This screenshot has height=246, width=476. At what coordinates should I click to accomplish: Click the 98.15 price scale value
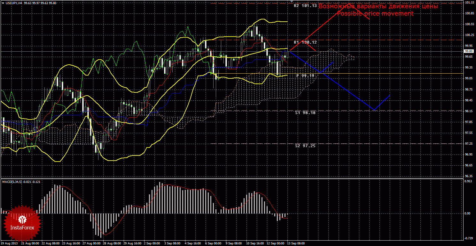(x=469, y=111)
